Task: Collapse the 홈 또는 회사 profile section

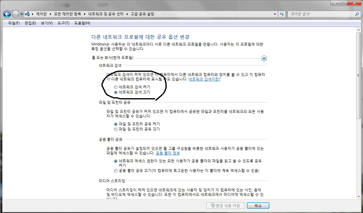Action: (264, 58)
